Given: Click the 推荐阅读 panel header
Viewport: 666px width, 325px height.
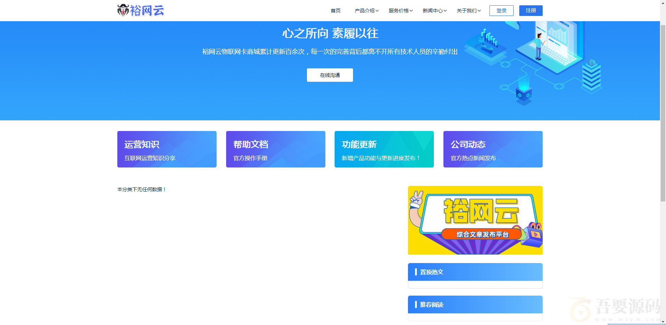Looking at the screenshot, I should coord(475,304).
